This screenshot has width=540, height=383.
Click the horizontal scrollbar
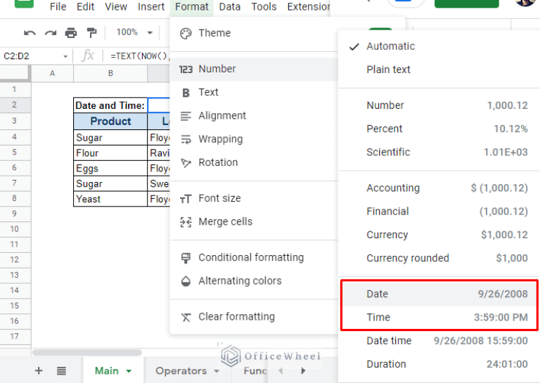tap(86, 352)
